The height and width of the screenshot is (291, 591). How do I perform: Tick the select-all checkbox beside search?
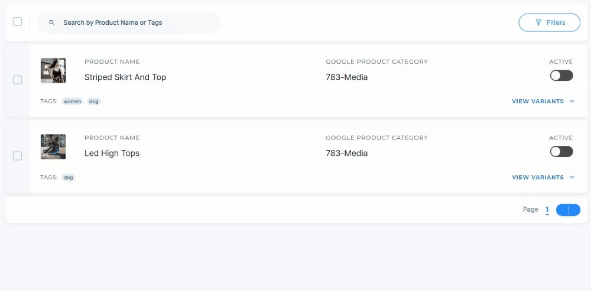pos(17,21)
